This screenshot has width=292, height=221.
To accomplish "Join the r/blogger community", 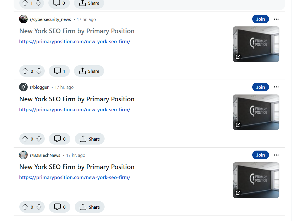I will (x=260, y=87).
